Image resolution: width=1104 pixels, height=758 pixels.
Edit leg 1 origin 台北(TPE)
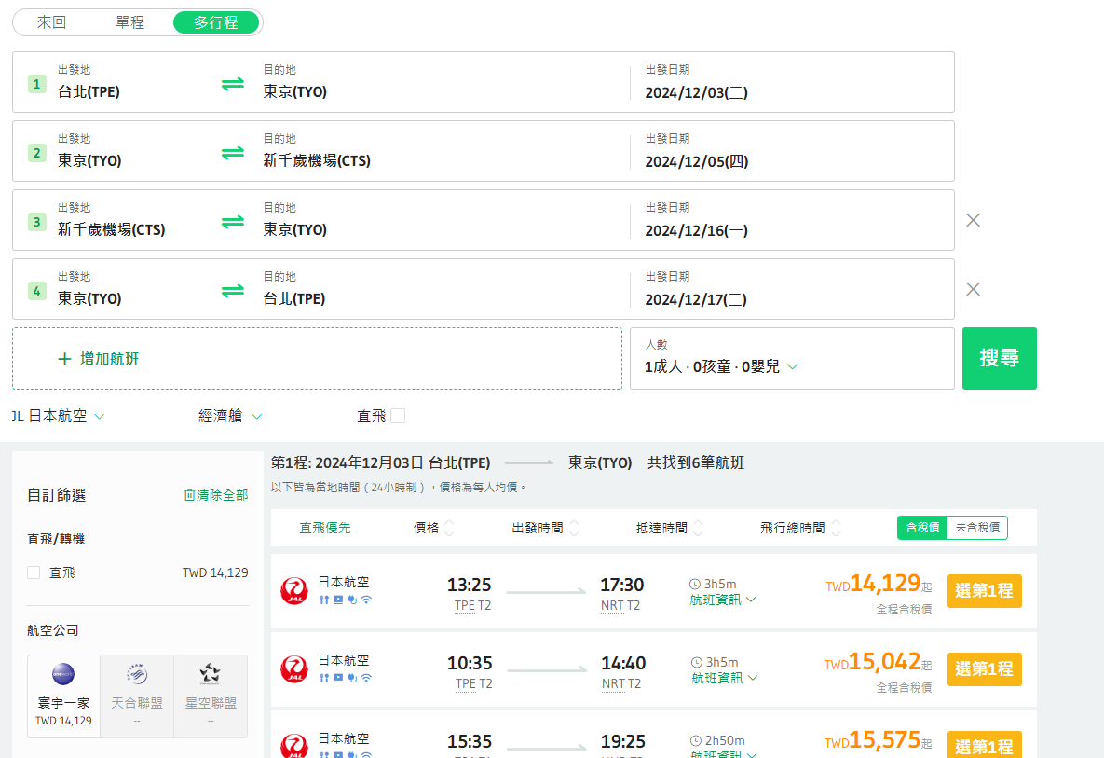(x=89, y=91)
